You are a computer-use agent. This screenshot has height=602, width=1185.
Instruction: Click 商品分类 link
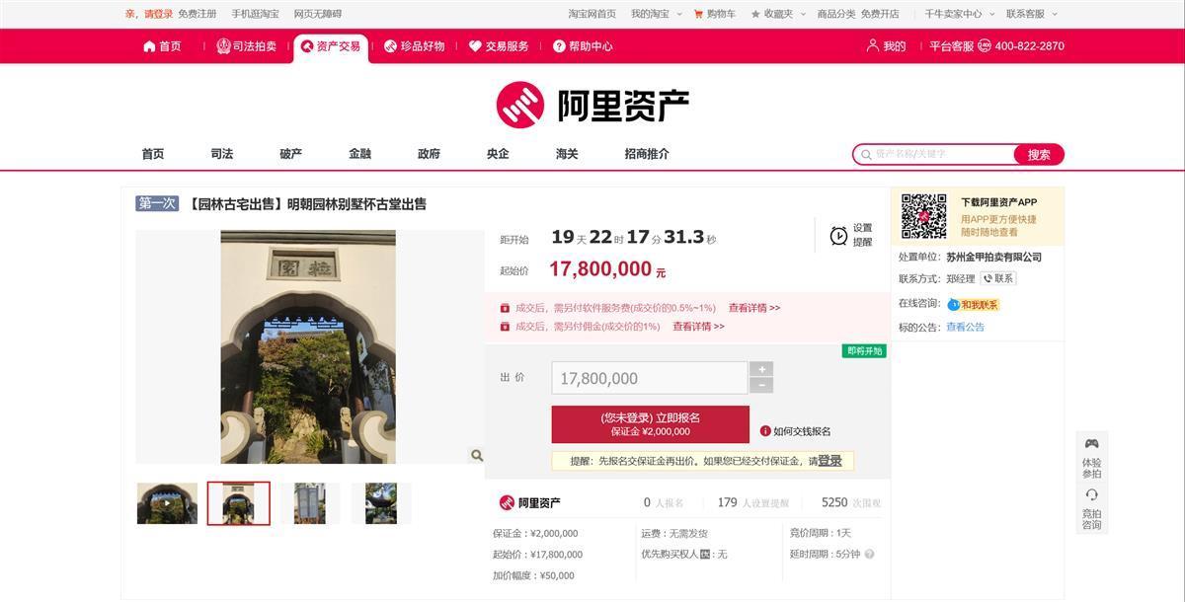[836, 14]
